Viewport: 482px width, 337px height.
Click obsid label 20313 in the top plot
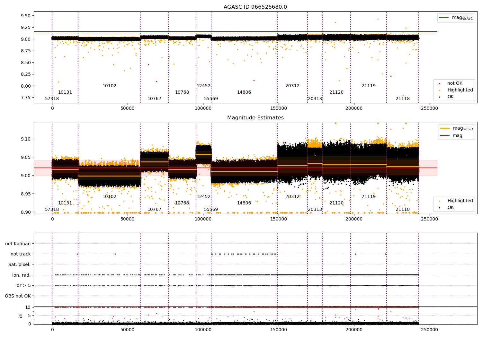315,99
